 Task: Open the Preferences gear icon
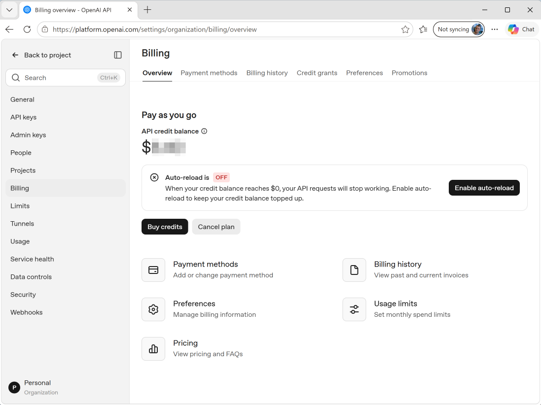153,309
